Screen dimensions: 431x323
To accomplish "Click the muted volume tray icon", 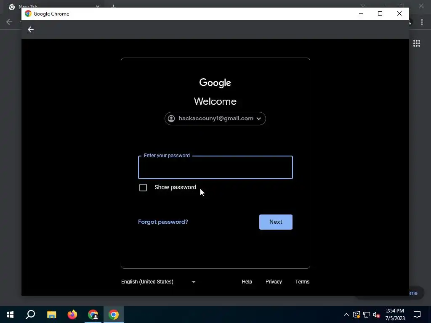I will click(377, 315).
